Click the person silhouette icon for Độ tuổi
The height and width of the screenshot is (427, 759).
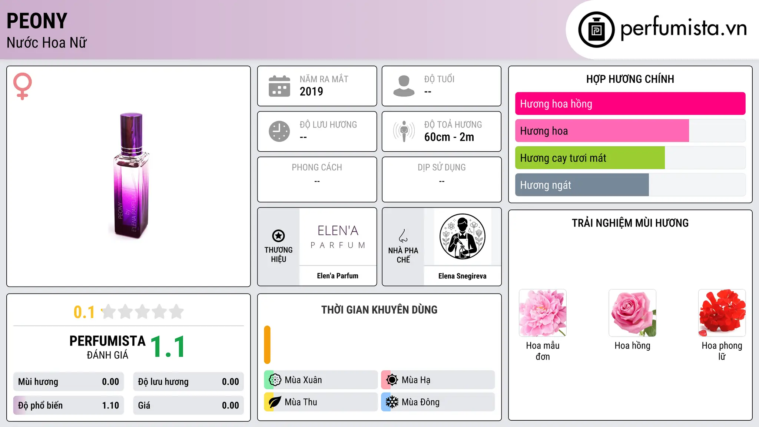point(404,86)
